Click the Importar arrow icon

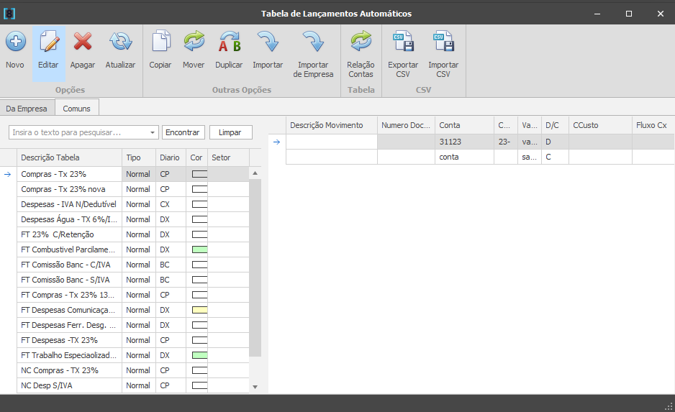[268, 41]
